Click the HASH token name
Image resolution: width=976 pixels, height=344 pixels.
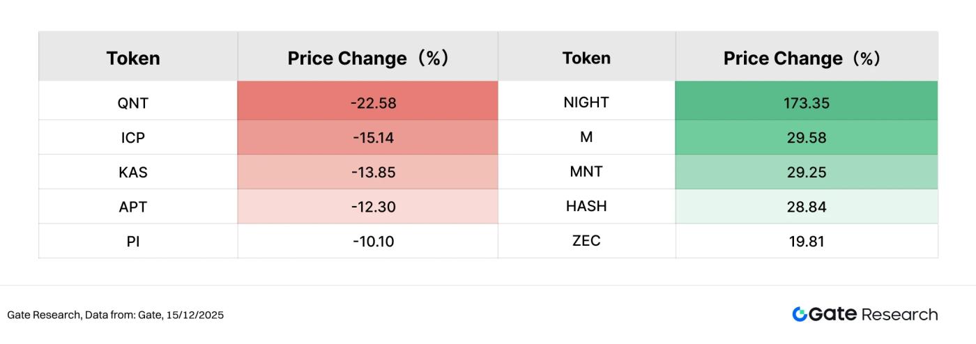pyautogui.click(x=586, y=206)
